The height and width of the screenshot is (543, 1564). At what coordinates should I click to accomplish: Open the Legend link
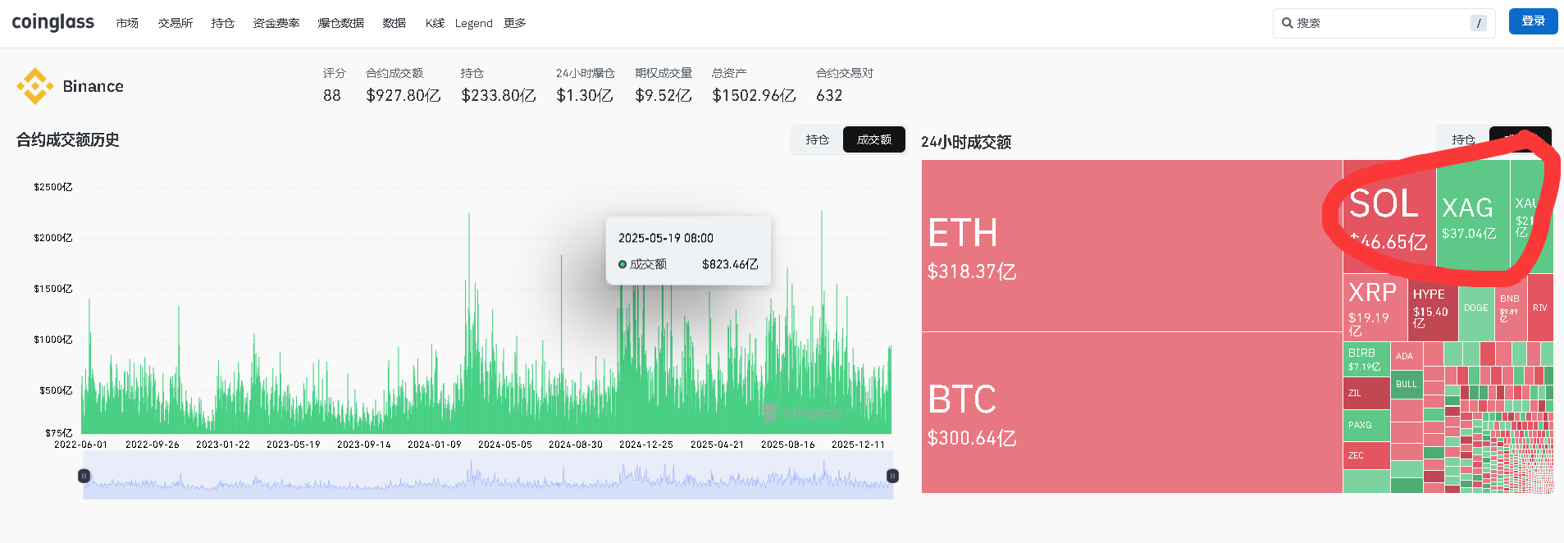tap(473, 23)
